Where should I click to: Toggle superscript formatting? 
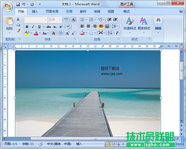[x=61, y=27]
